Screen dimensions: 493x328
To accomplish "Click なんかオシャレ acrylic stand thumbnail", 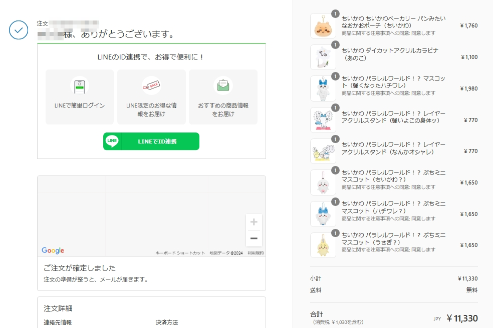I will [323, 151].
